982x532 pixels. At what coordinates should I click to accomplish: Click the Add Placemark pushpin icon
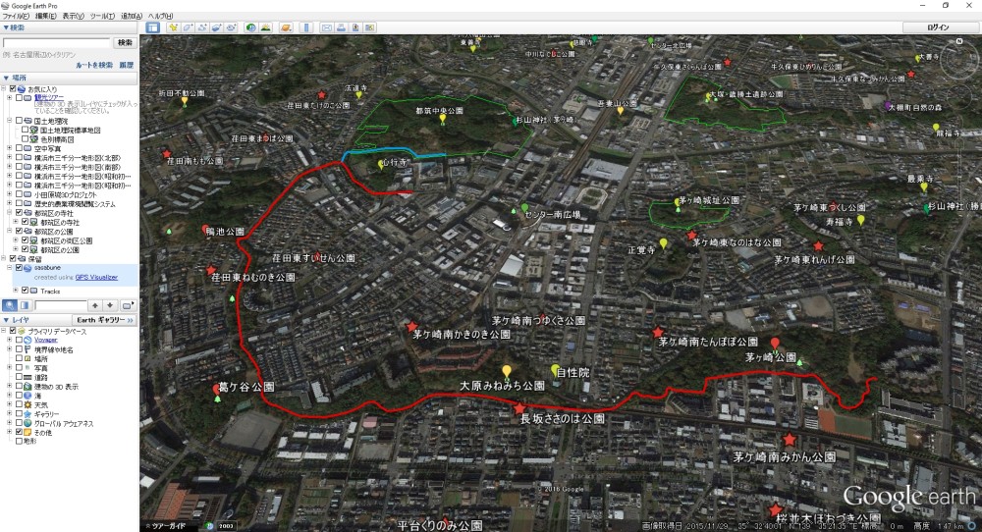(173, 27)
